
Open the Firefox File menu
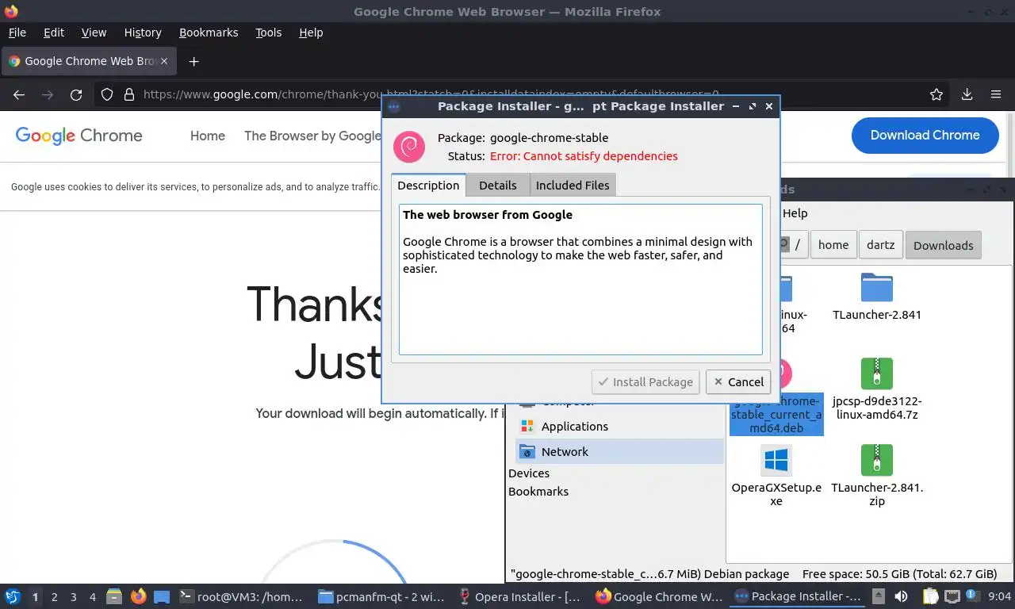click(x=17, y=33)
